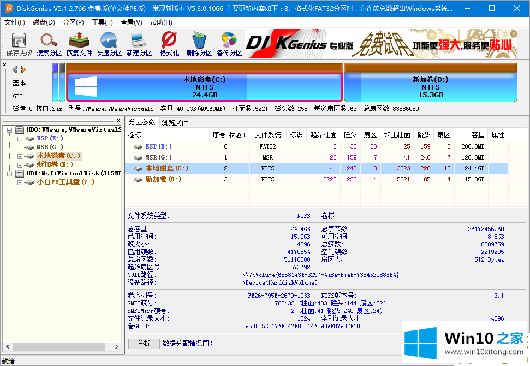Click the HD0 hard disk icon in tree
The image size is (530, 366).
(20, 130)
